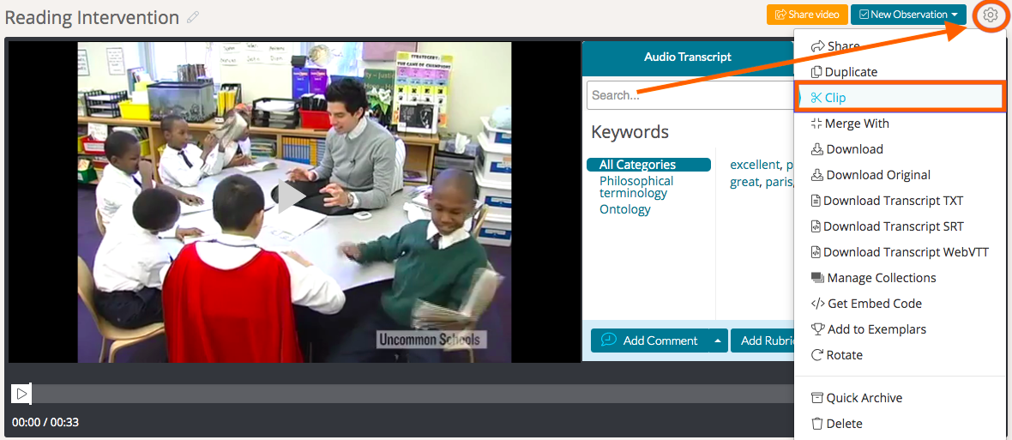Click Add to Exemplars trophy option

(x=876, y=329)
